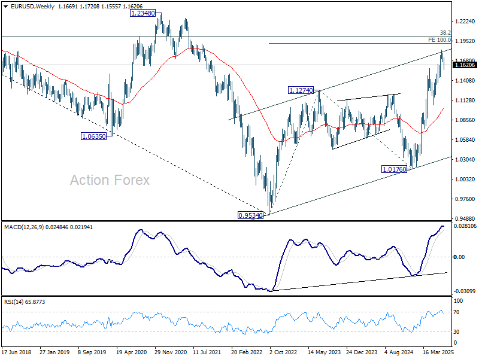Click the 1.19520 price axis value

point(465,41)
